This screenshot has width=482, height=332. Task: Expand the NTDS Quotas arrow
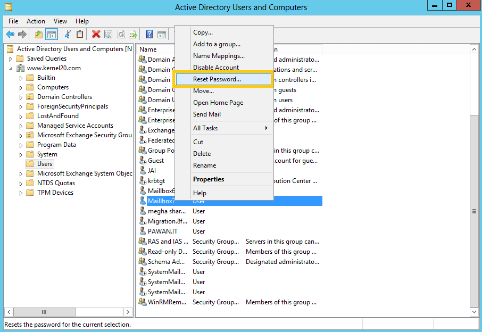21,184
